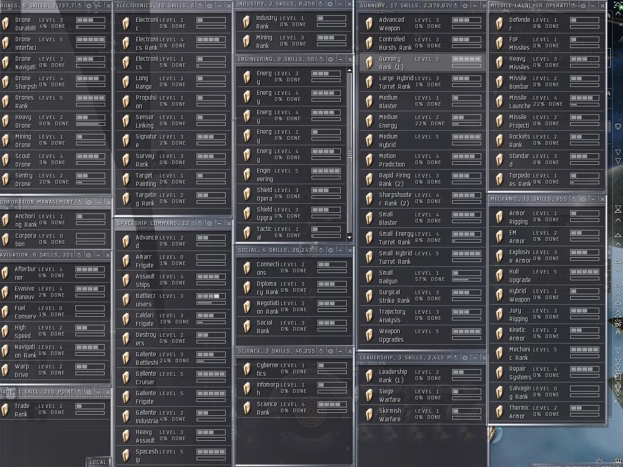Click the Small Railgun 57% progress bar
623x467 pixels.
click(467, 280)
